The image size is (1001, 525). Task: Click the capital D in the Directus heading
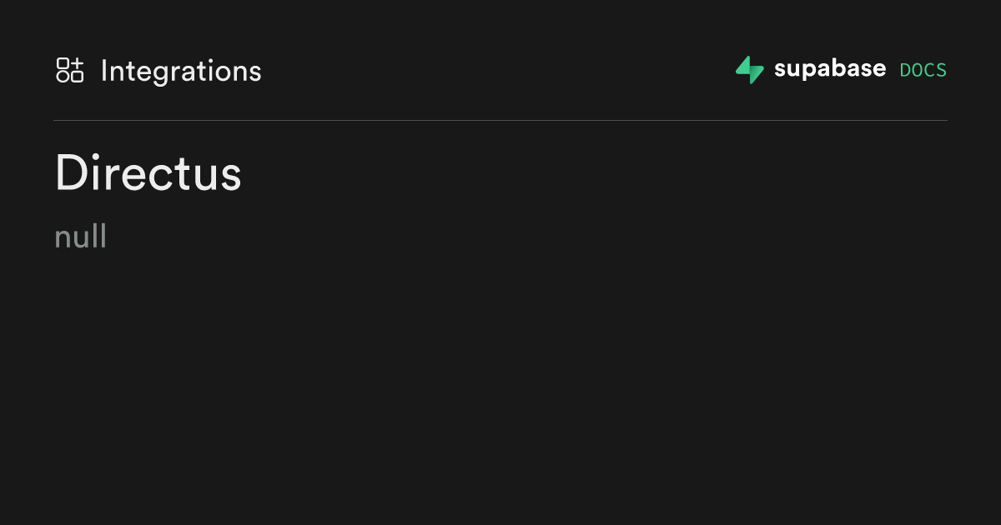[x=72, y=173]
